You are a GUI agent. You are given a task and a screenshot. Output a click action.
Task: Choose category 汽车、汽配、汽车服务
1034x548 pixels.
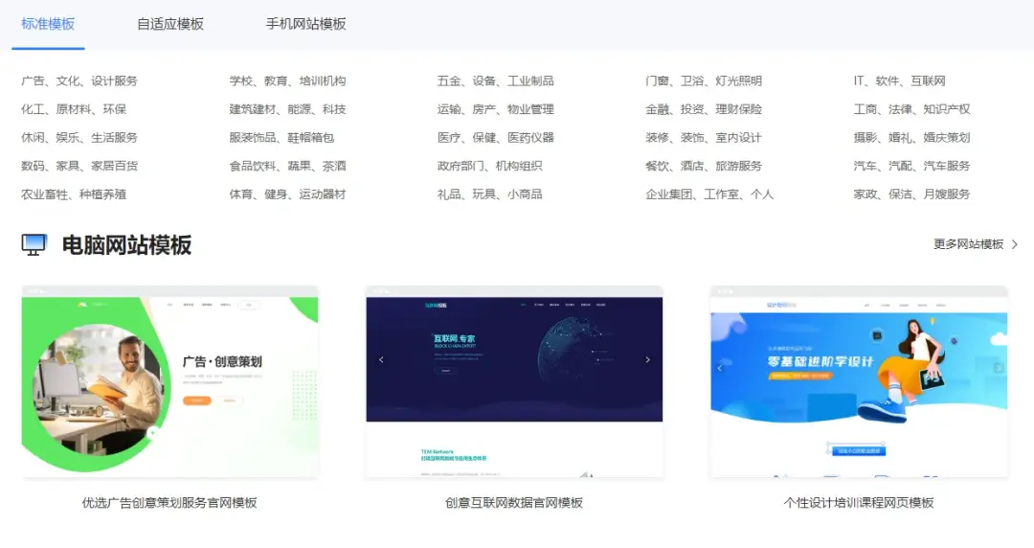[x=912, y=167]
